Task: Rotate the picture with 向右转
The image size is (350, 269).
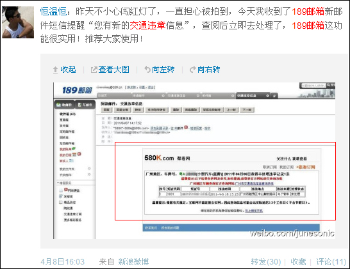Action: pyautogui.click(x=209, y=70)
